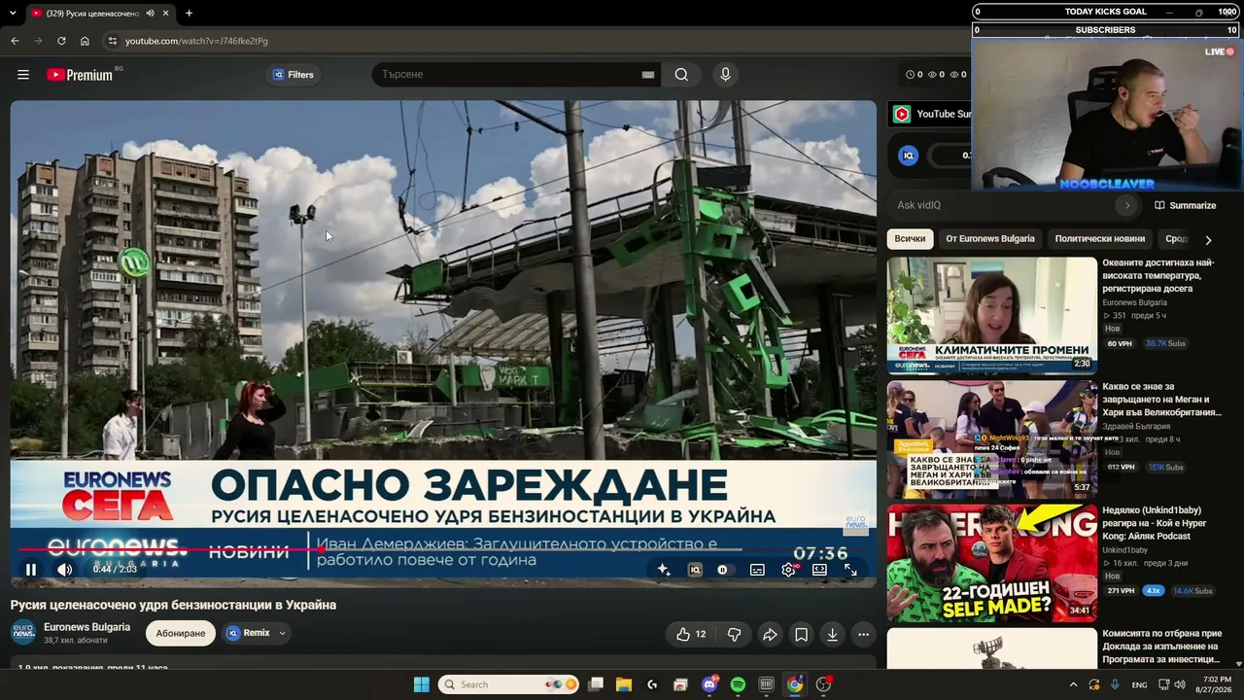Go back in the browser
The image size is (1244, 700).
coord(15,41)
